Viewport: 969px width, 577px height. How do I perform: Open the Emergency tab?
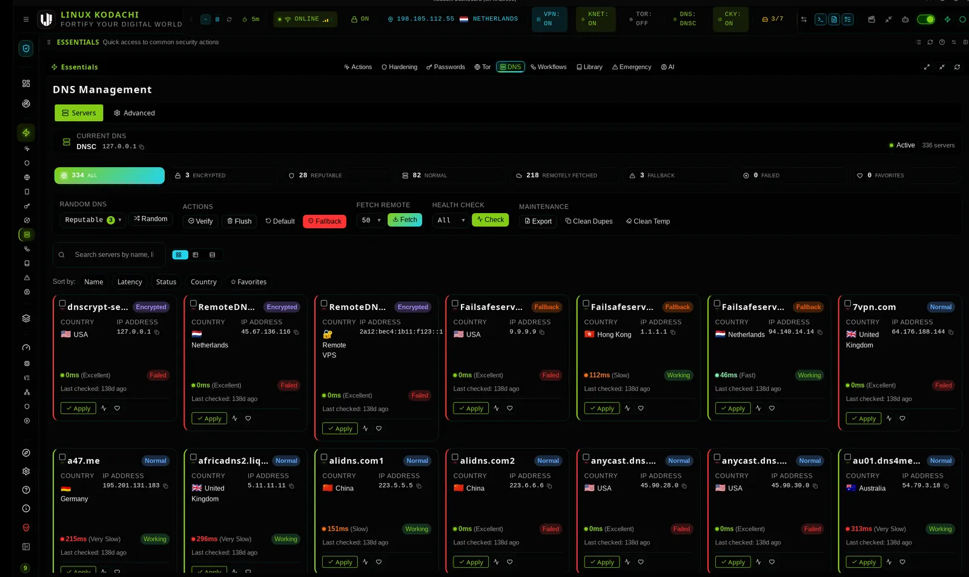click(x=632, y=67)
